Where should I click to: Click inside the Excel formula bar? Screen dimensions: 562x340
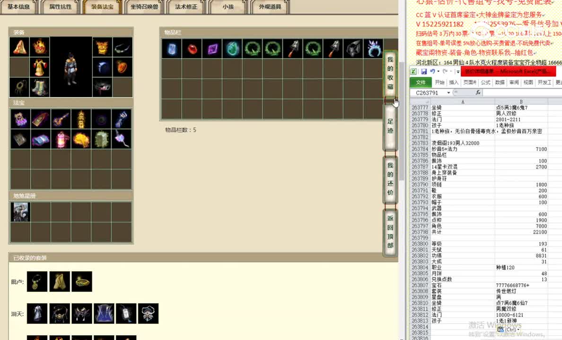point(523,93)
